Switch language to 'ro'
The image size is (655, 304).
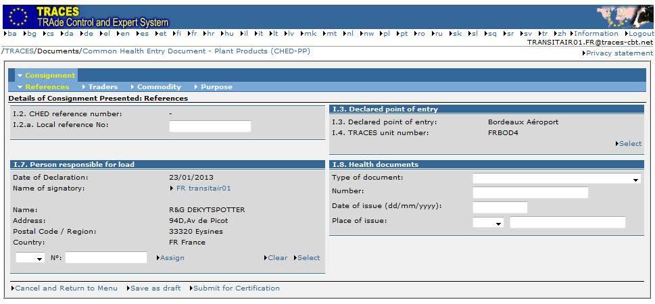click(x=419, y=34)
